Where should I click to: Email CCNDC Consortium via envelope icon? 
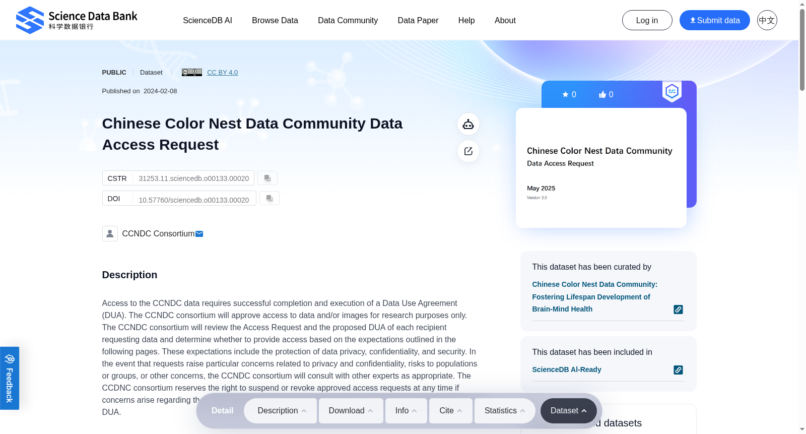(199, 234)
